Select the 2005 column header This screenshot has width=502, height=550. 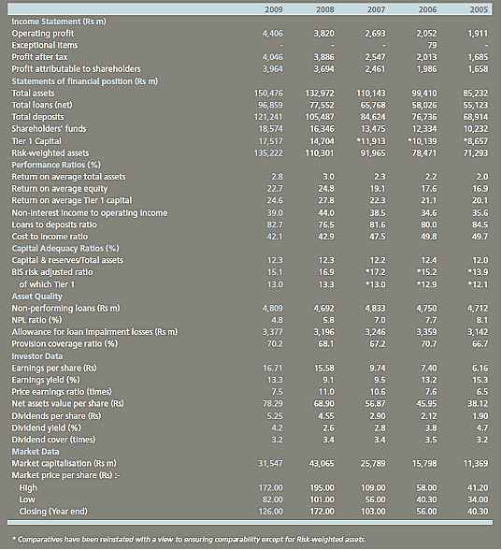[x=479, y=9]
